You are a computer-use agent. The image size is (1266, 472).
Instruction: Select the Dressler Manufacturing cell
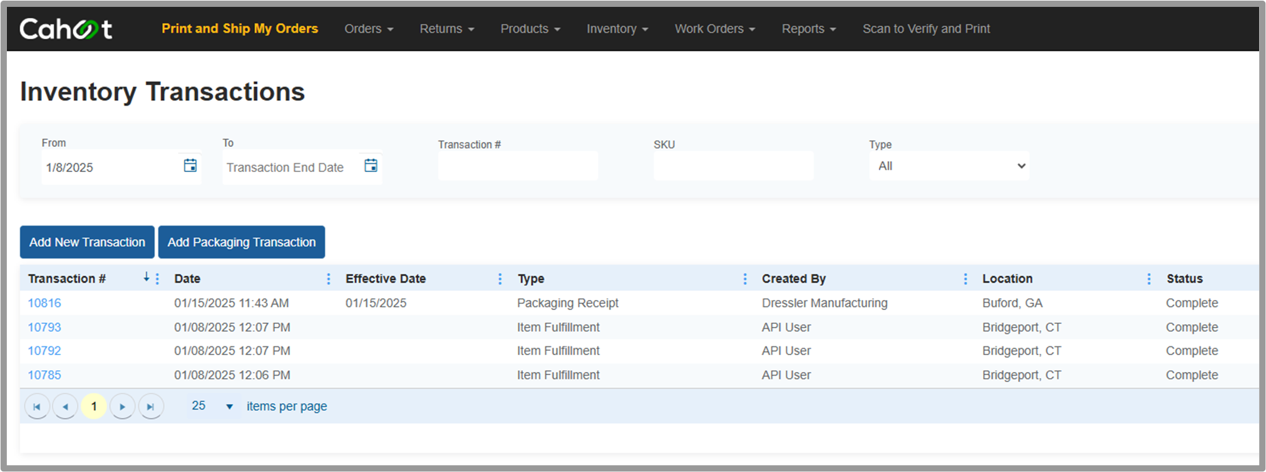click(825, 303)
